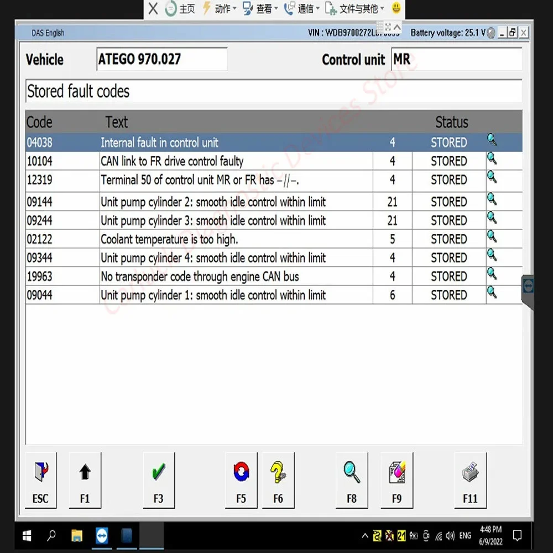Select 'No transponder code through engine CAN bus'

pos(200,277)
